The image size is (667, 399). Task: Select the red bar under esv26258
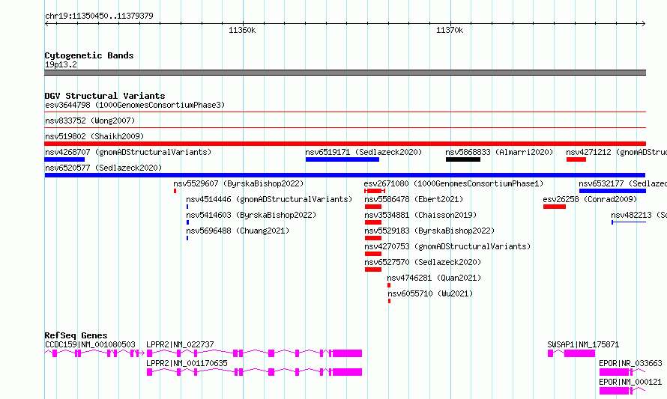[555, 207]
